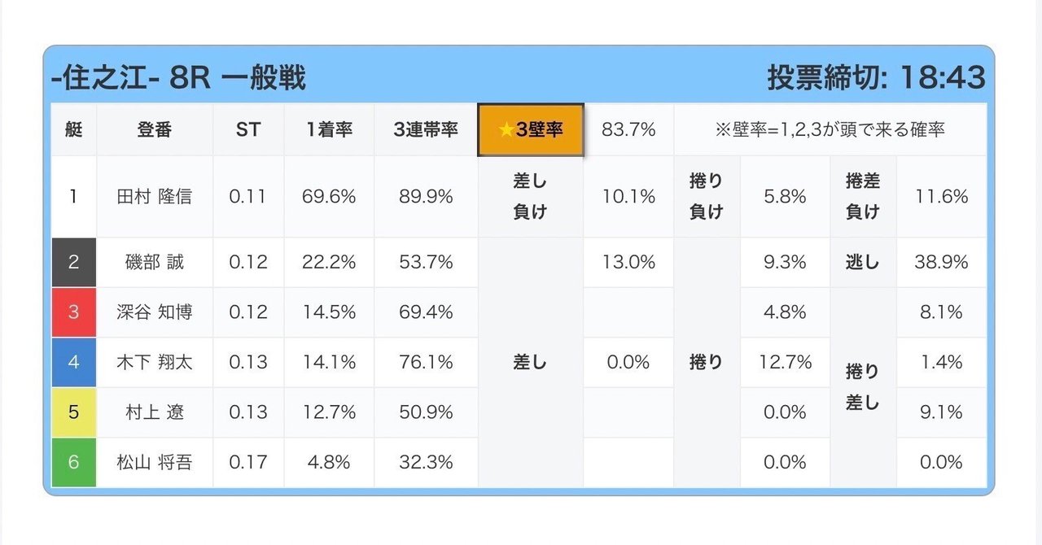Click the orange ★3壁率 header cell
This screenshot has height=545, width=1042.
(530, 130)
